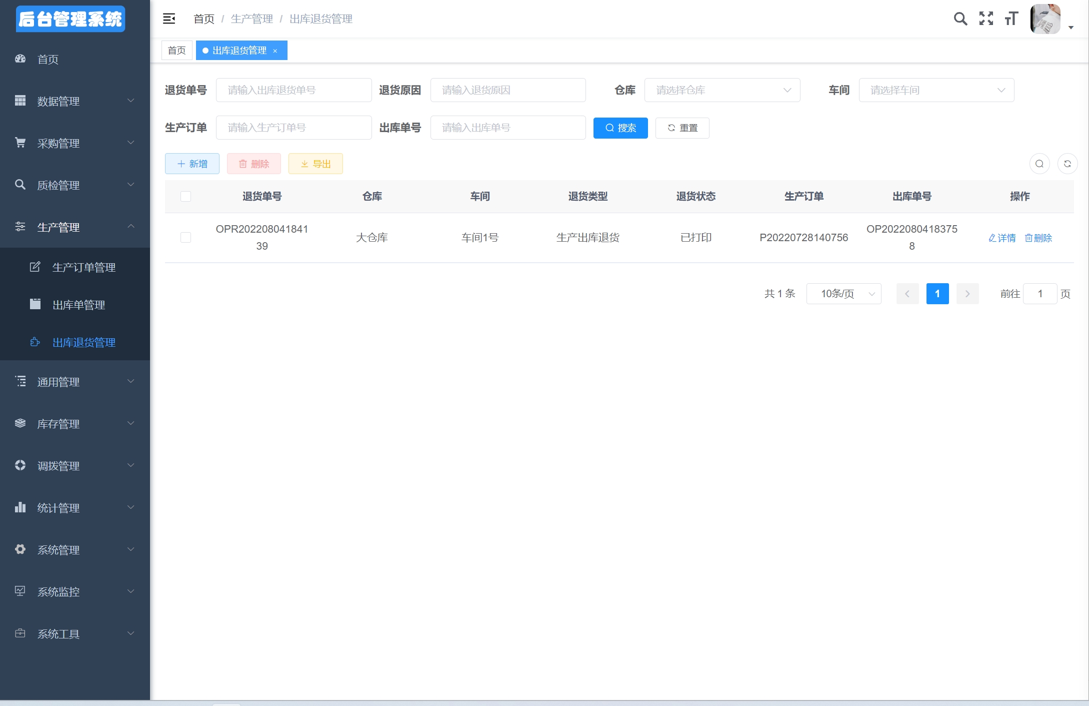Open 出库单管理 submenu item
This screenshot has height=706, width=1089.
pyautogui.click(x=78, y=305)
